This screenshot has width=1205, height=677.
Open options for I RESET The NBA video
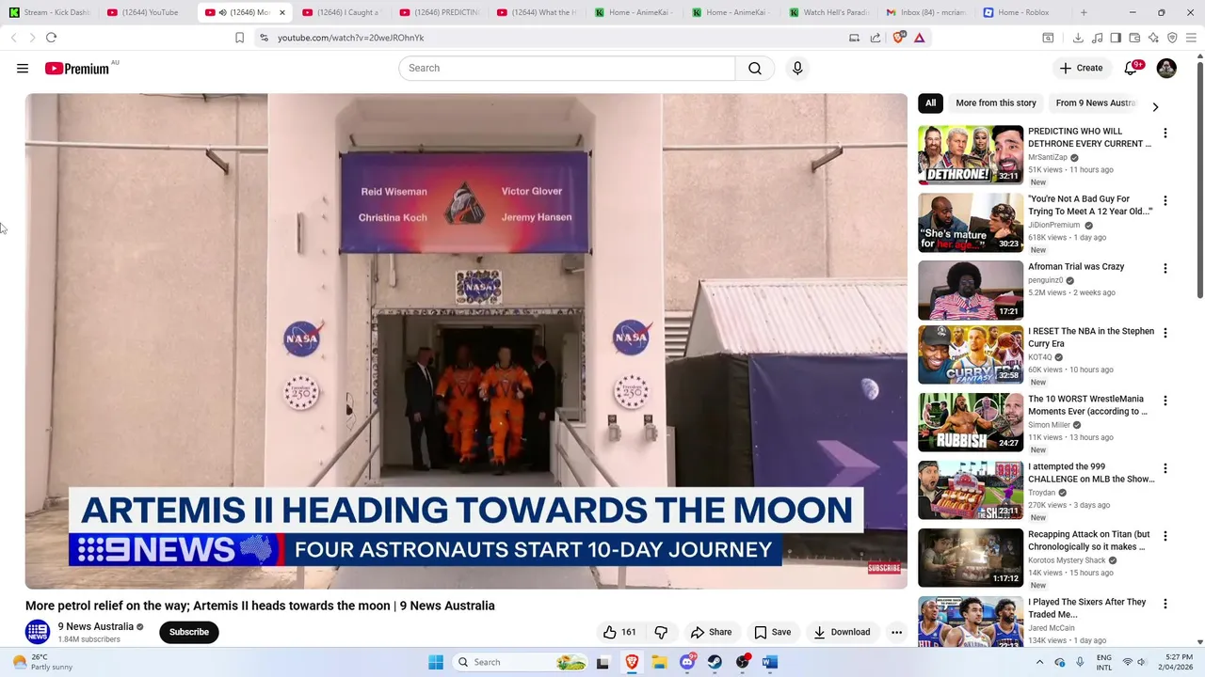pyautogui.click(x=1165, y=333)
